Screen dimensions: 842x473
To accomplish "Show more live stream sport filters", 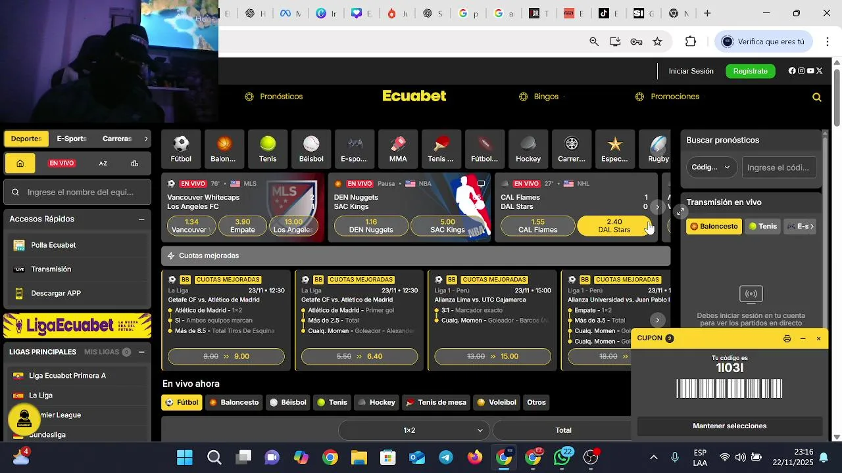I will [812, 226].
